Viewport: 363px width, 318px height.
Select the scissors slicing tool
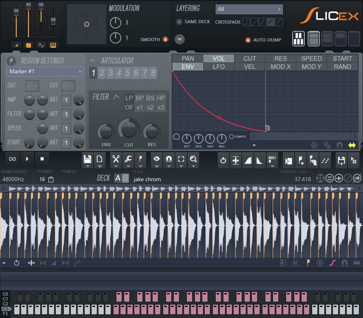[116, 159]
